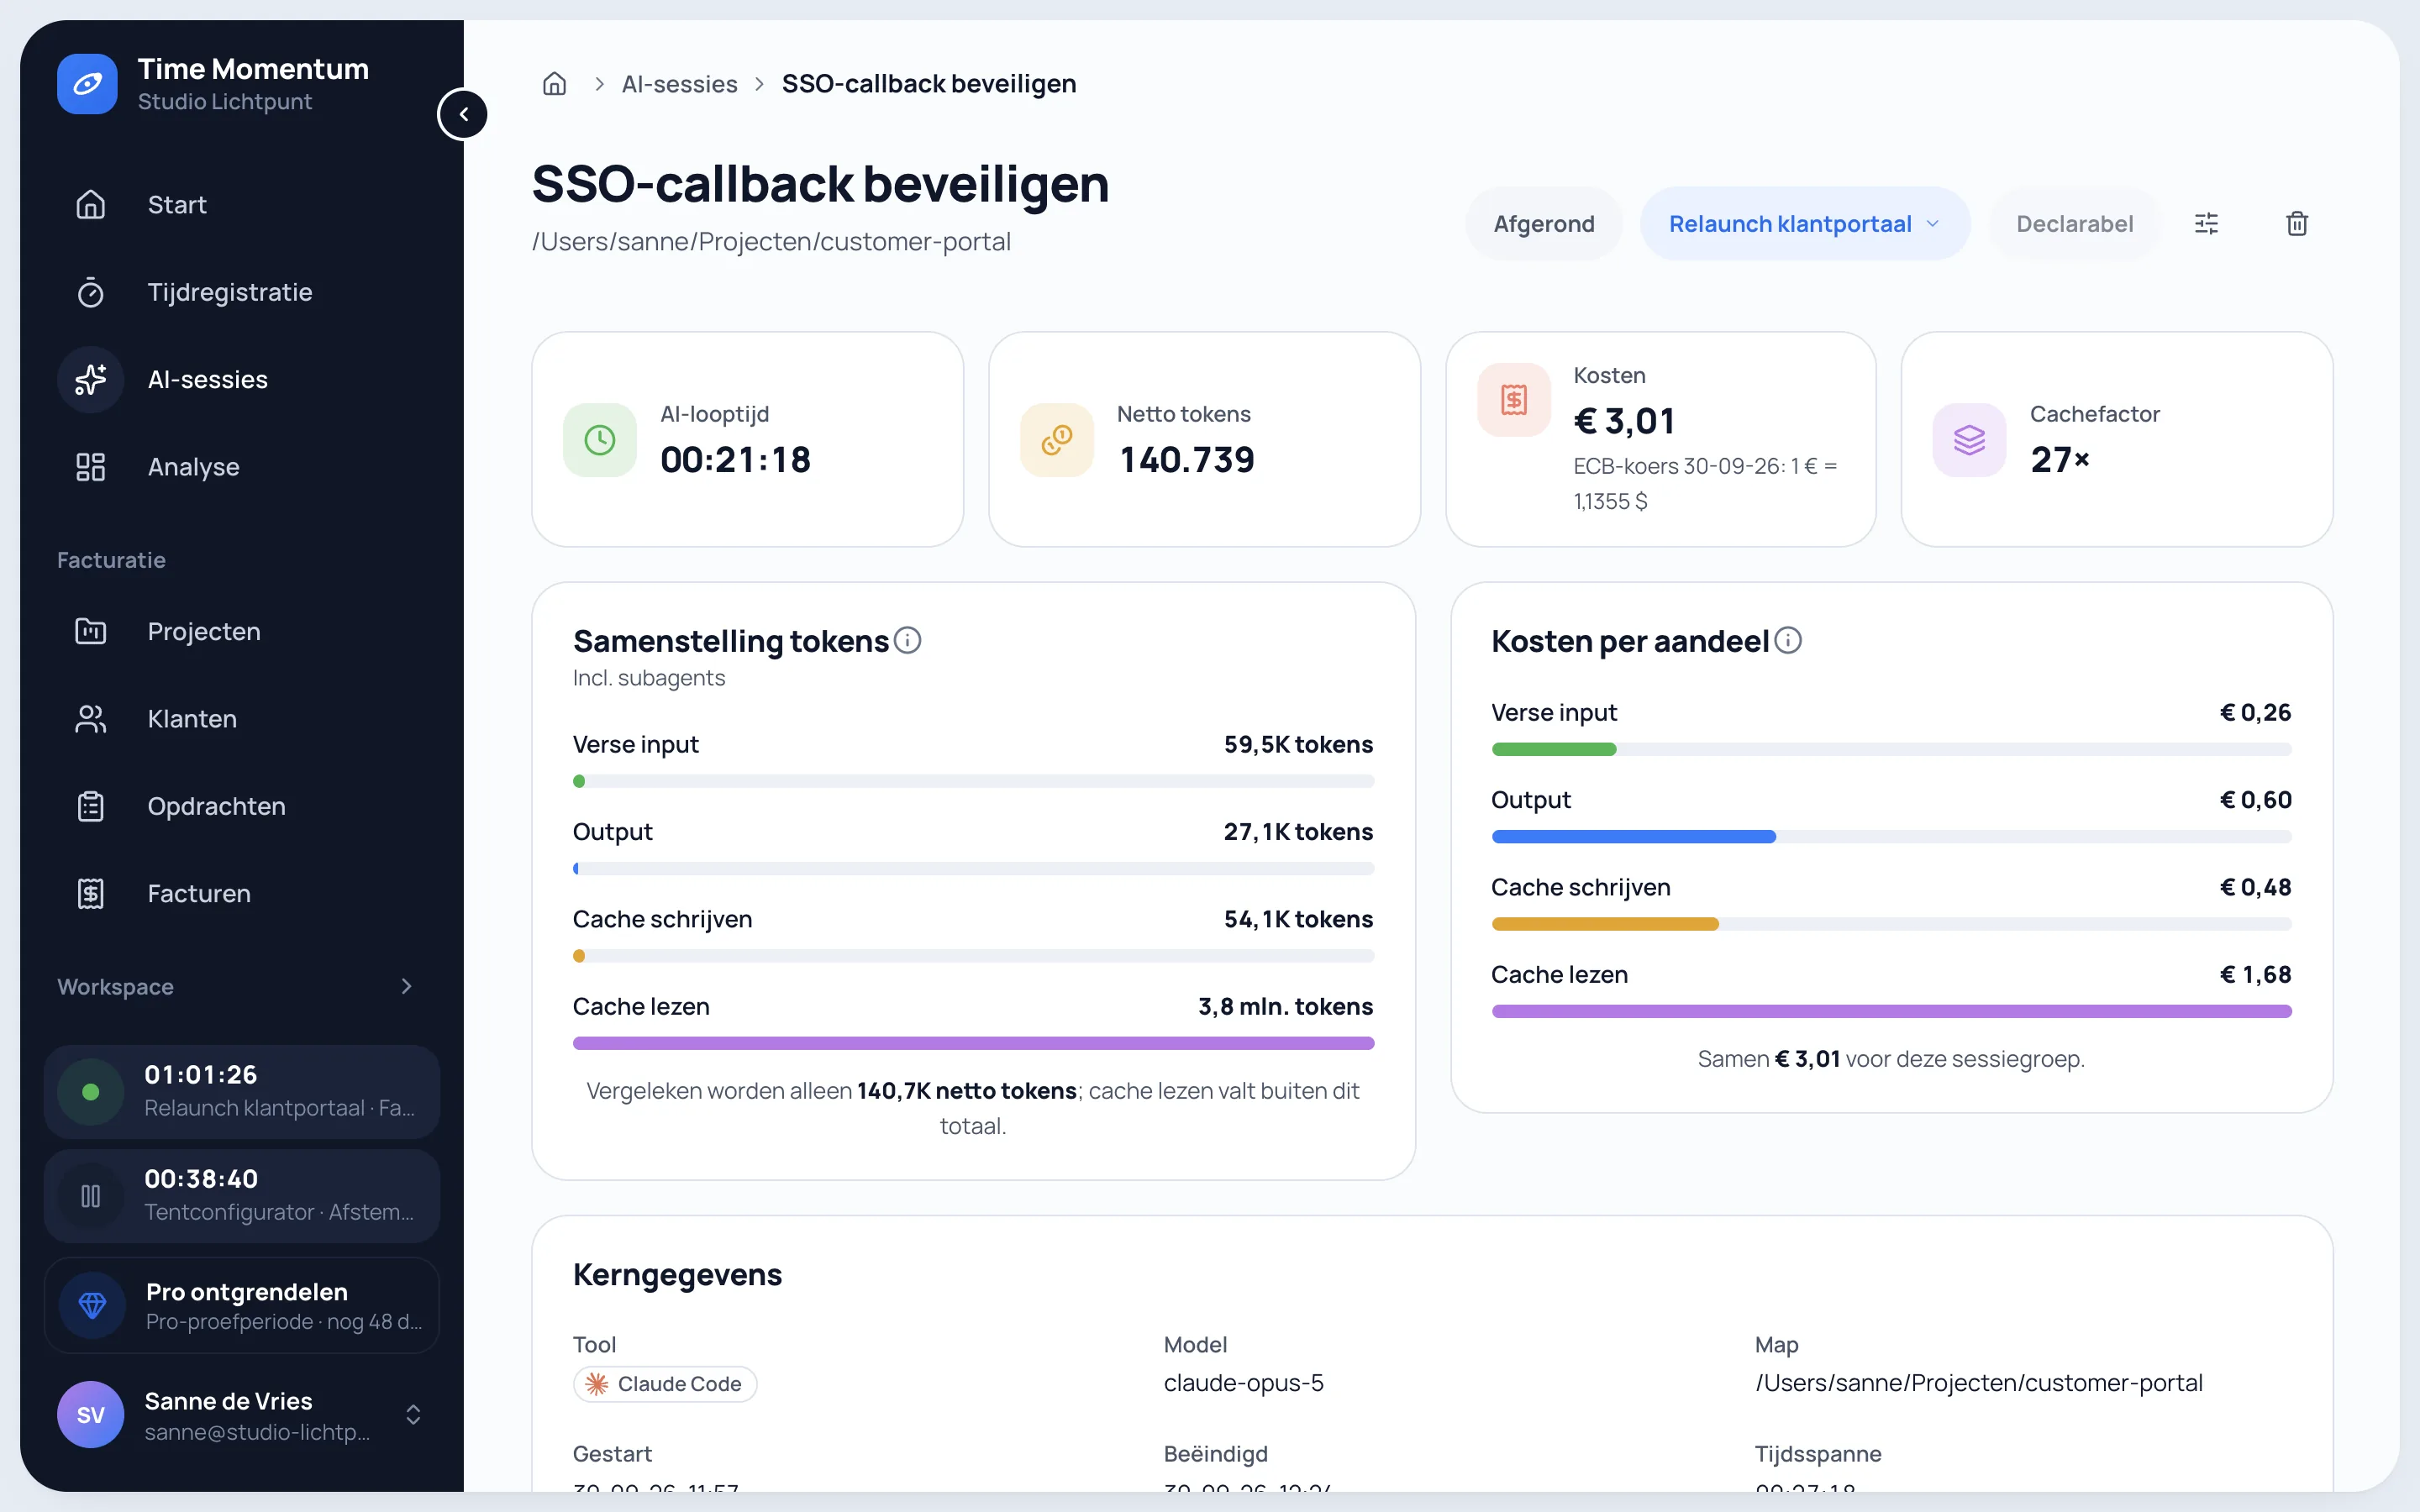
Task: Open Projecten under Facturatie
Action: (x=242, y=632)
